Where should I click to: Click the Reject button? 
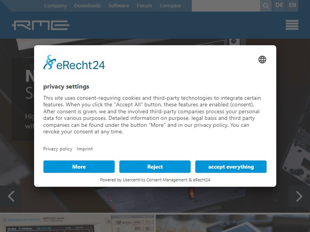(155, 167)
